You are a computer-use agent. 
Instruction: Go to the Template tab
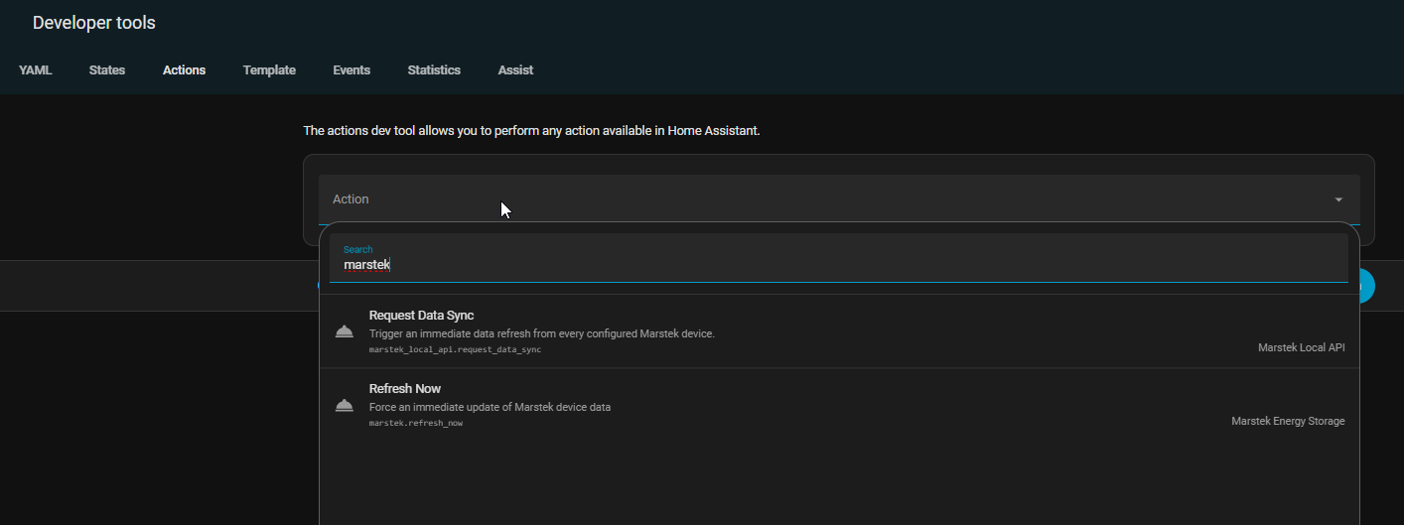click(269, 70)
